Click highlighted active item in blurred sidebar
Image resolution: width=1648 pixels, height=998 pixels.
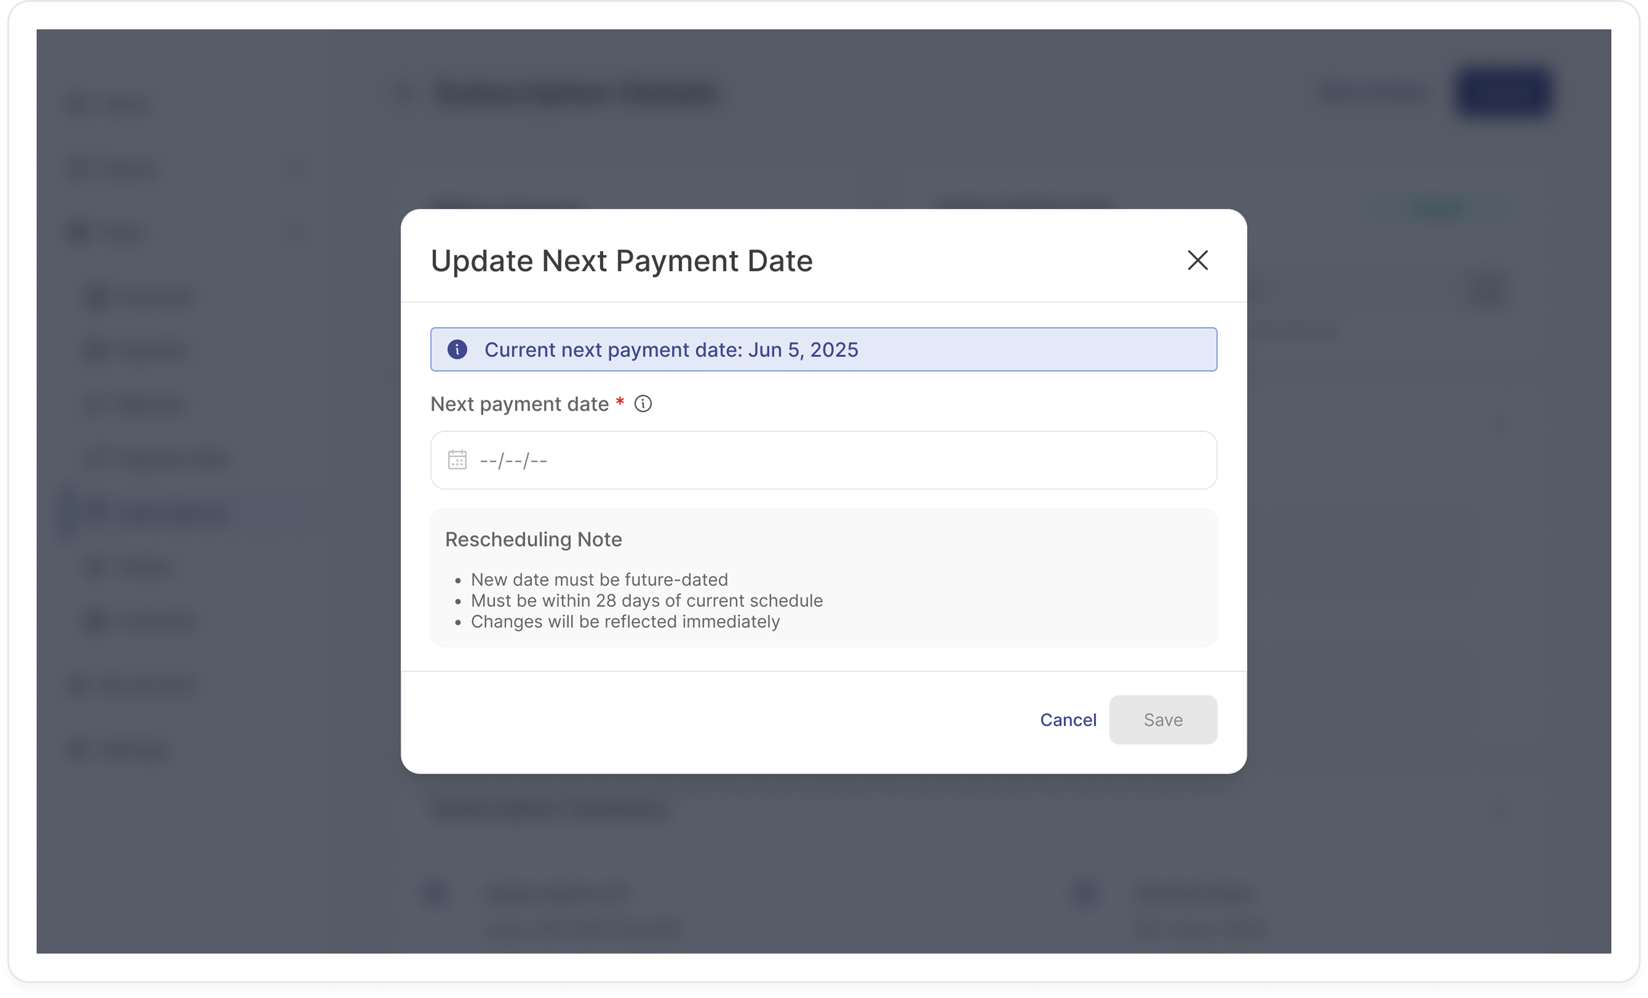pyautogui.click(x=172, y=513)
